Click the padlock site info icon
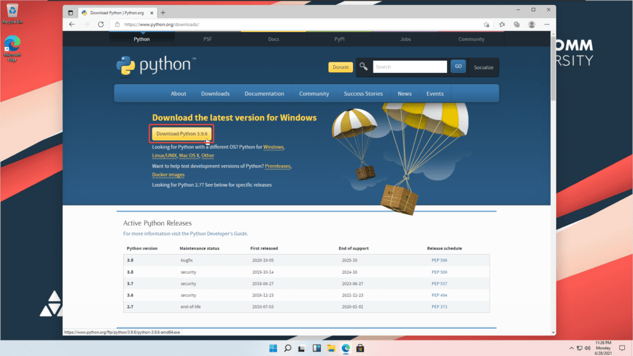This screenshot has width=633, height=356. pos(117,25)
